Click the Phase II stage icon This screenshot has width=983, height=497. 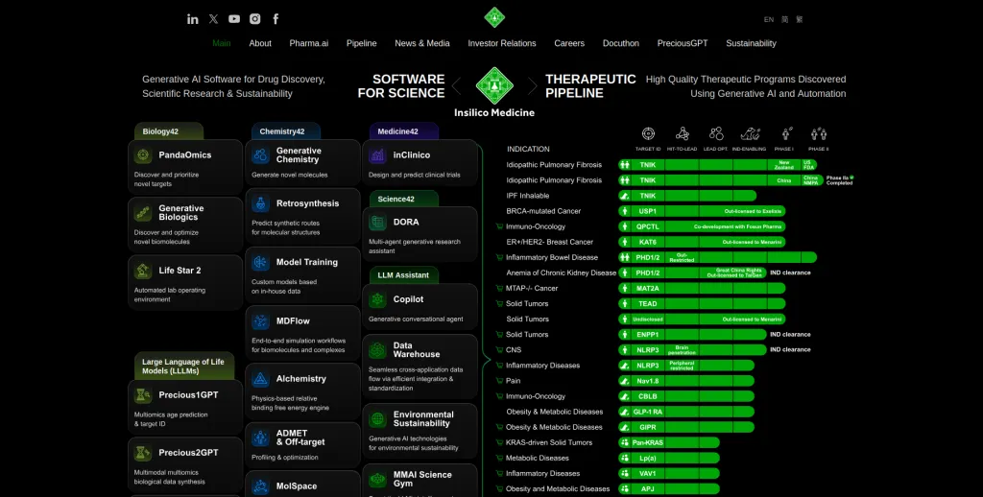coord(819,133)
